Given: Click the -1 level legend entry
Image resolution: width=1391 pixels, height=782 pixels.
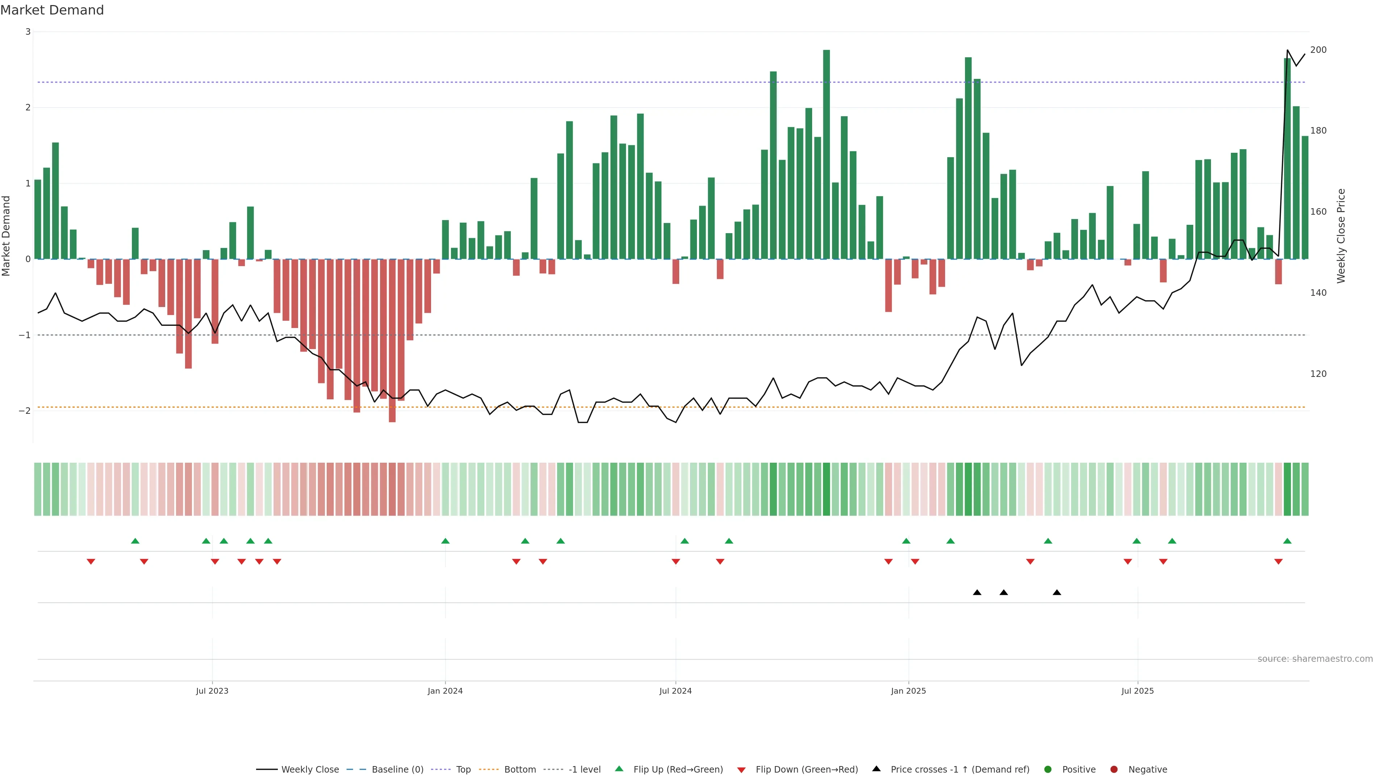Looking at the screenshot, I should click(584, 770).
